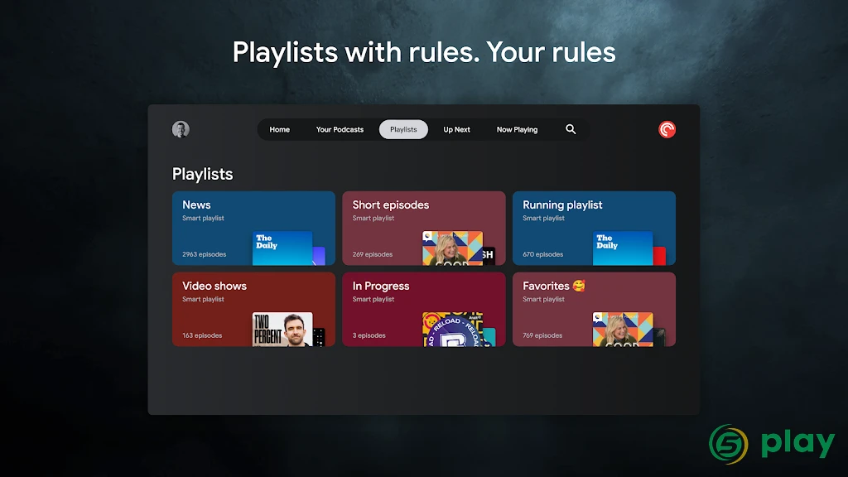The image size is (848, 477).
Task: Click Two Percent artwork in Video shows
Action: 282,330
